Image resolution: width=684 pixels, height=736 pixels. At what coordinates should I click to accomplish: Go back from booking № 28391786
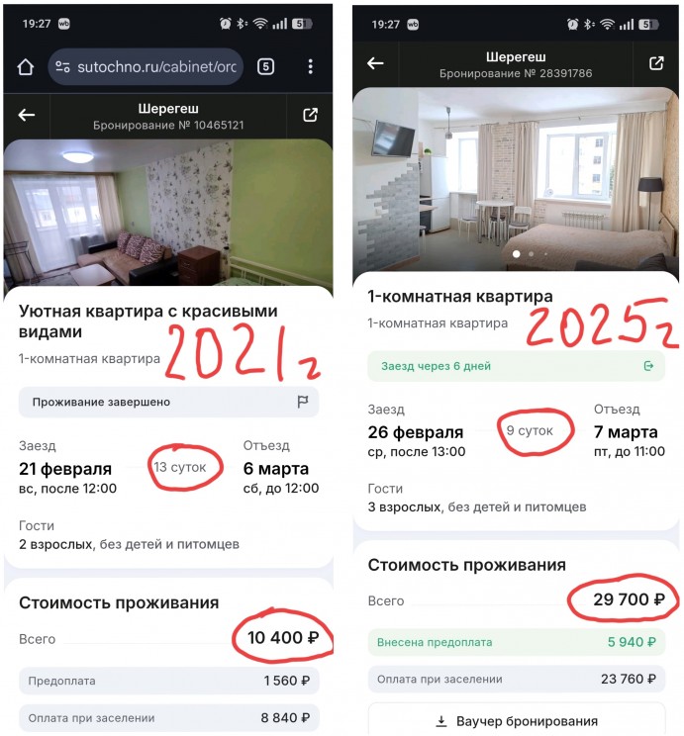(x=375, y=63)
